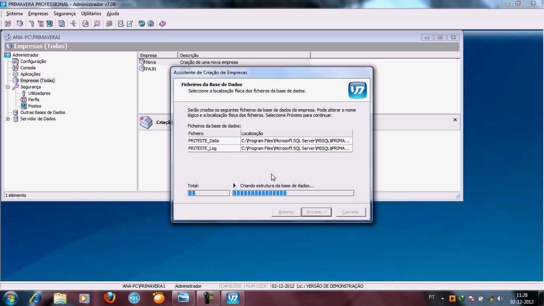Screen dimensions: 544x306
Task: Click the volume icon in system tray
Action: 500,298
